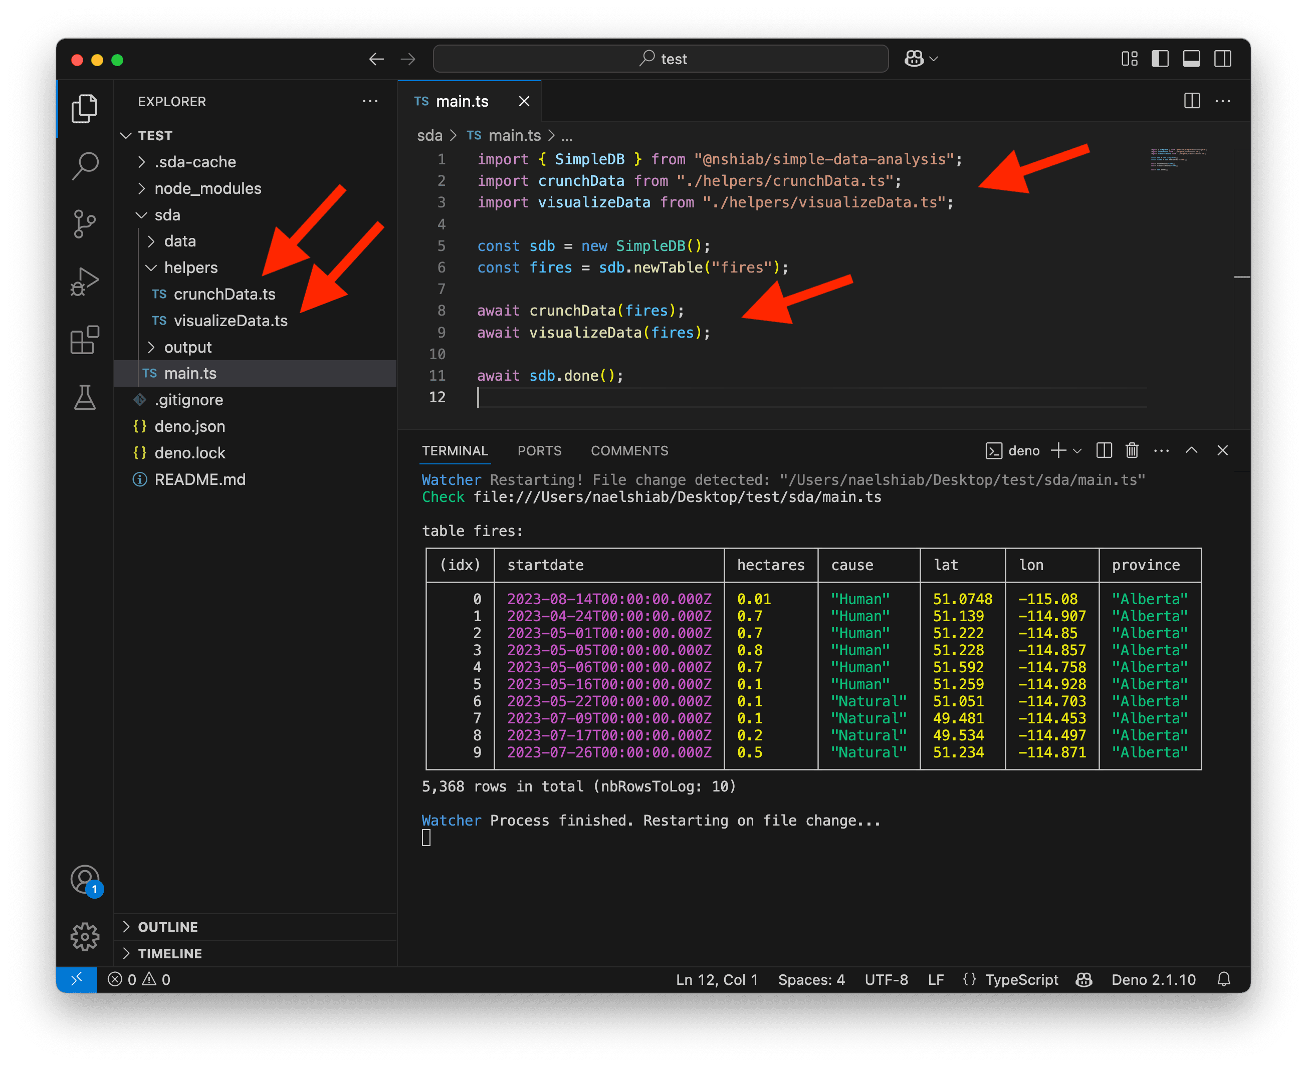The width and height of the screenshot is (1307, 1067).
Task: Open deno.json file
Action: (255, 426)
